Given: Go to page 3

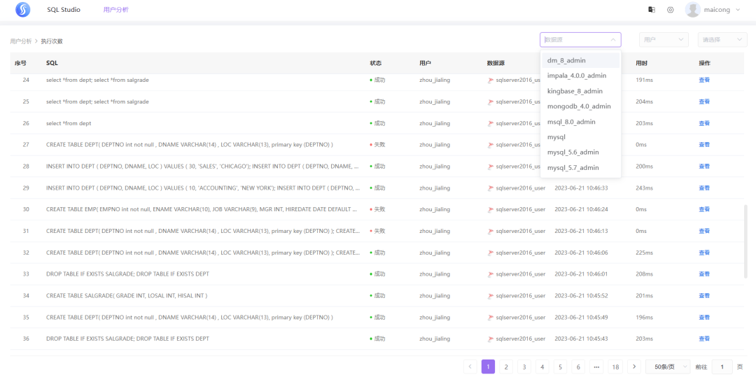Looking at the screenshot, I should click(x=524, y=367).
